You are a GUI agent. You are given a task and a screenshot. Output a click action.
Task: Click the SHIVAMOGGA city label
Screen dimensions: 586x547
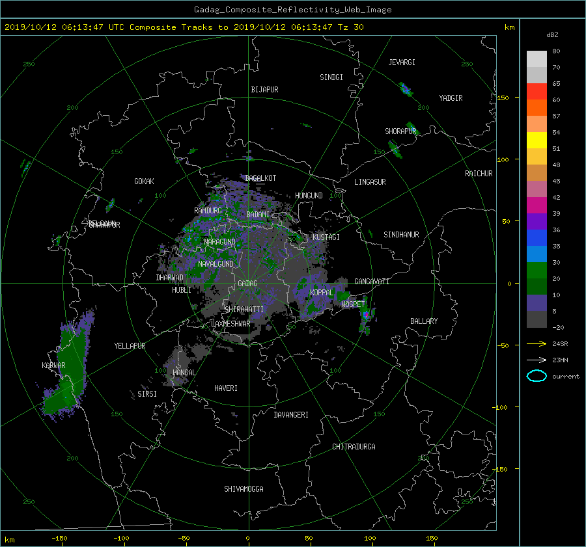(244, 489)
